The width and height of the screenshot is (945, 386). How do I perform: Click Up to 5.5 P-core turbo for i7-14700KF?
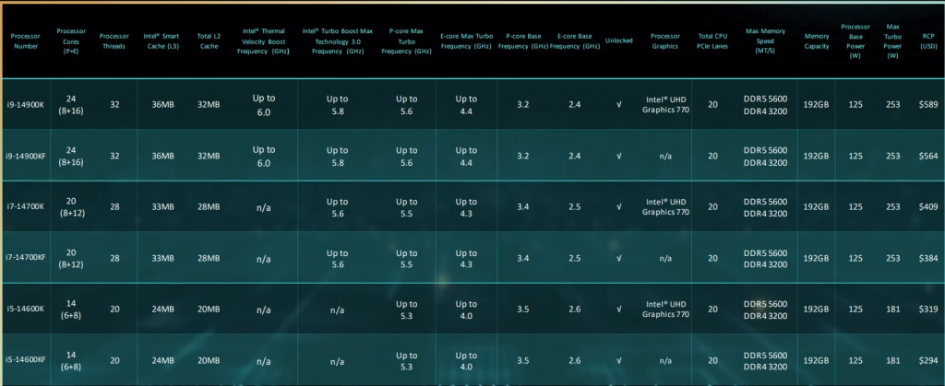(406, 259)
